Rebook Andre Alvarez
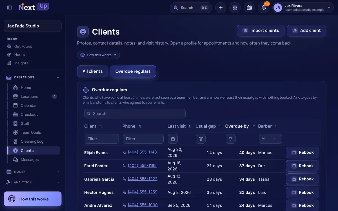Screen dimensions: 338x211 pos(303,206)
